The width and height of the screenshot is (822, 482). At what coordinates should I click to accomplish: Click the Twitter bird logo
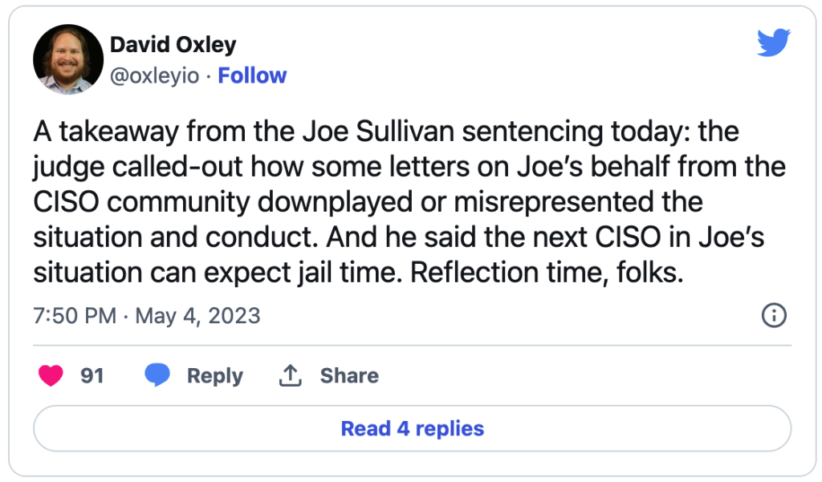click(x=774, y=43)
